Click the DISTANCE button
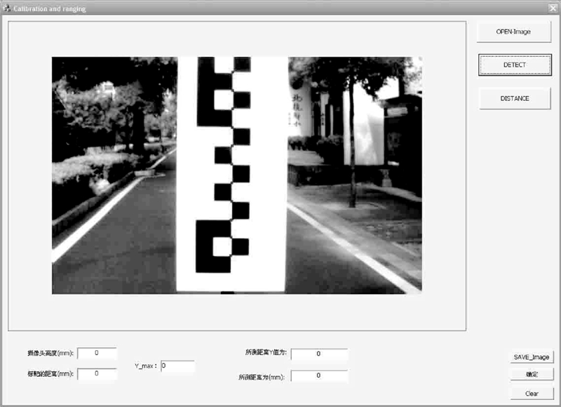 point(514,98)
